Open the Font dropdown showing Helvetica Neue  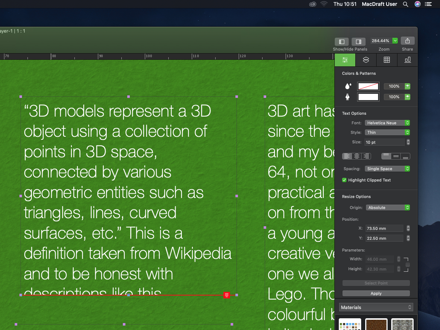pos(387,123)
